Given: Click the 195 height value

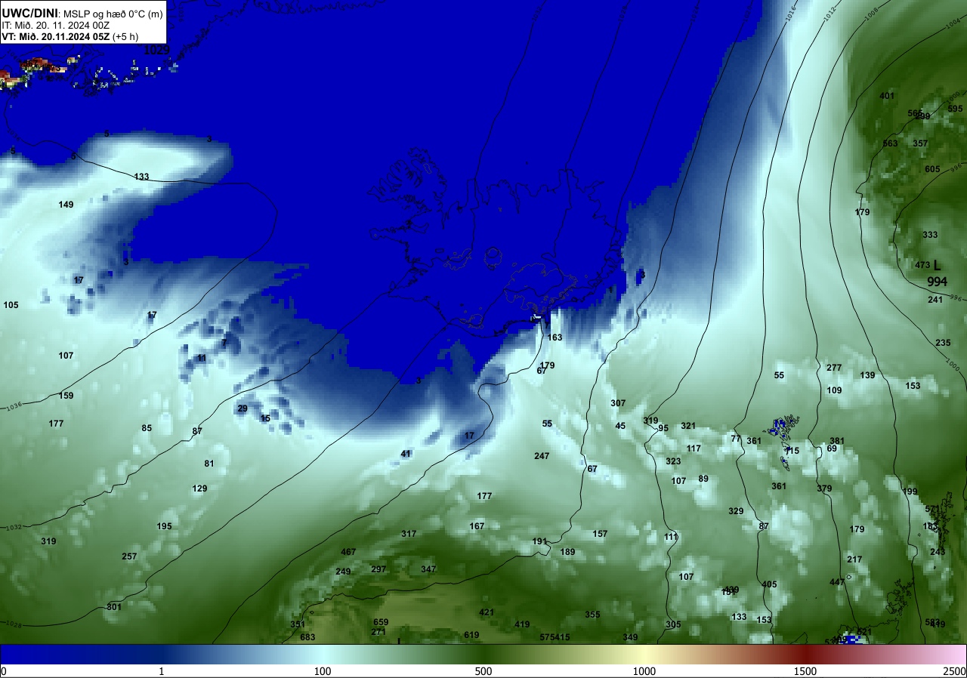Looking at the screenshot, I should 164,526.
